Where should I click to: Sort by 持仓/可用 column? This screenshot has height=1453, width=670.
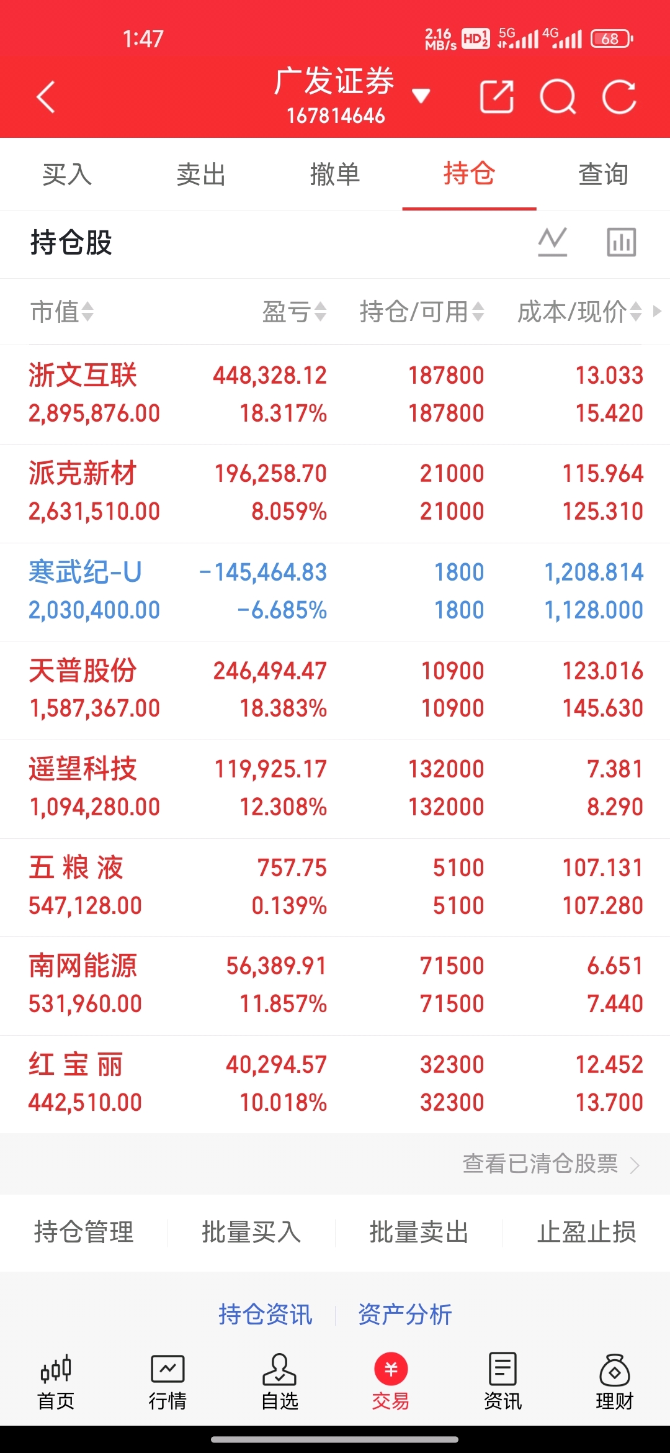[x=422, y=312]
